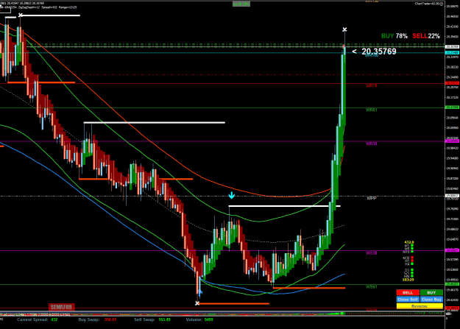The image size is (460, 329).
Task: Click the red SELL button
Action: click(x=408, y=293)
